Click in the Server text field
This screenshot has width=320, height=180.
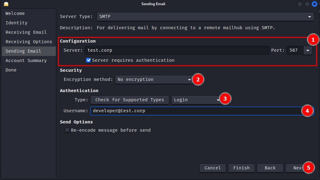pyautogui.click(x=177, y=50)
